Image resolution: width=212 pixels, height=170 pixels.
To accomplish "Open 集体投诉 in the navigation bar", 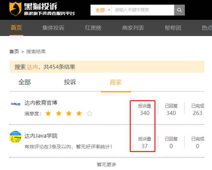I will pos(53,28).
